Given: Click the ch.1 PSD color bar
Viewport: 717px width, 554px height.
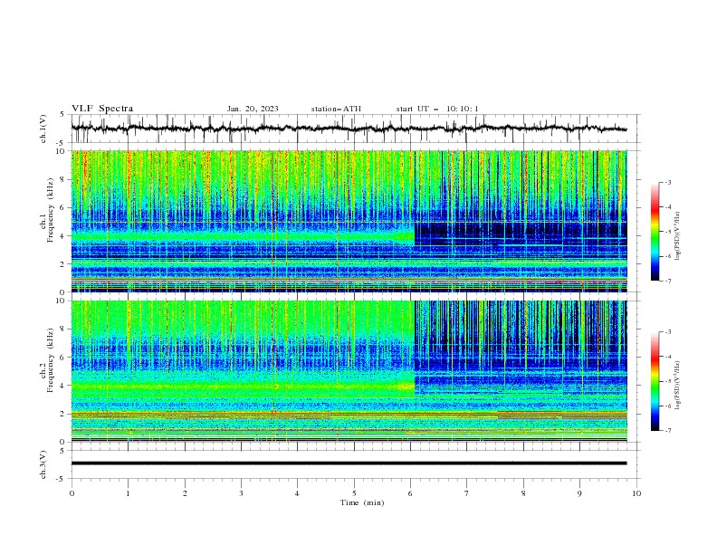Looking at the screenshot, I should (655, 232).
